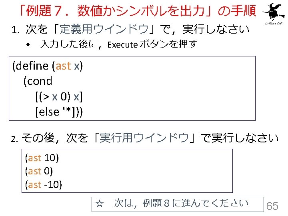Click the bullet point before 入力した後に
The height and width of the screenshot is (216, 288).
point(28,45)
